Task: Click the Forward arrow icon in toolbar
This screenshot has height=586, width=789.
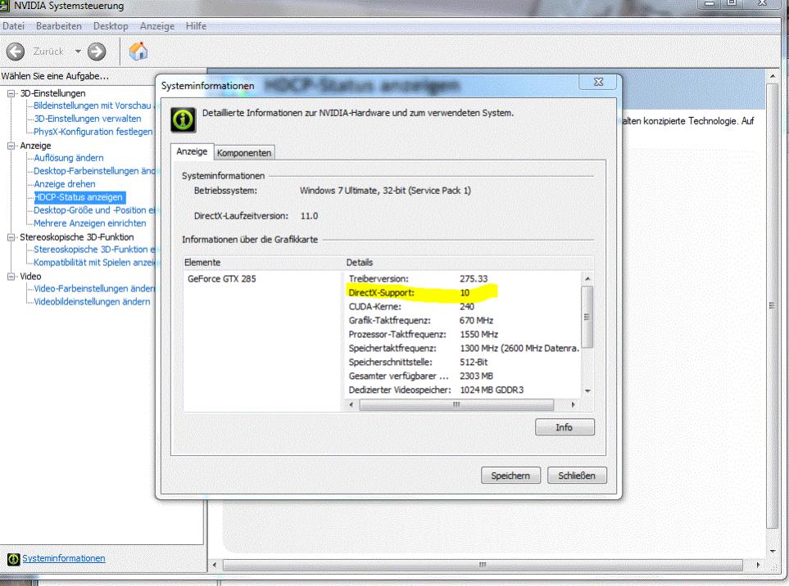Action: tap(97, 52)
